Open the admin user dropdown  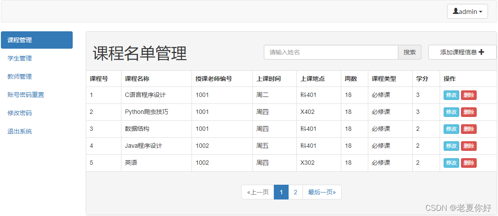click(467, 11)
